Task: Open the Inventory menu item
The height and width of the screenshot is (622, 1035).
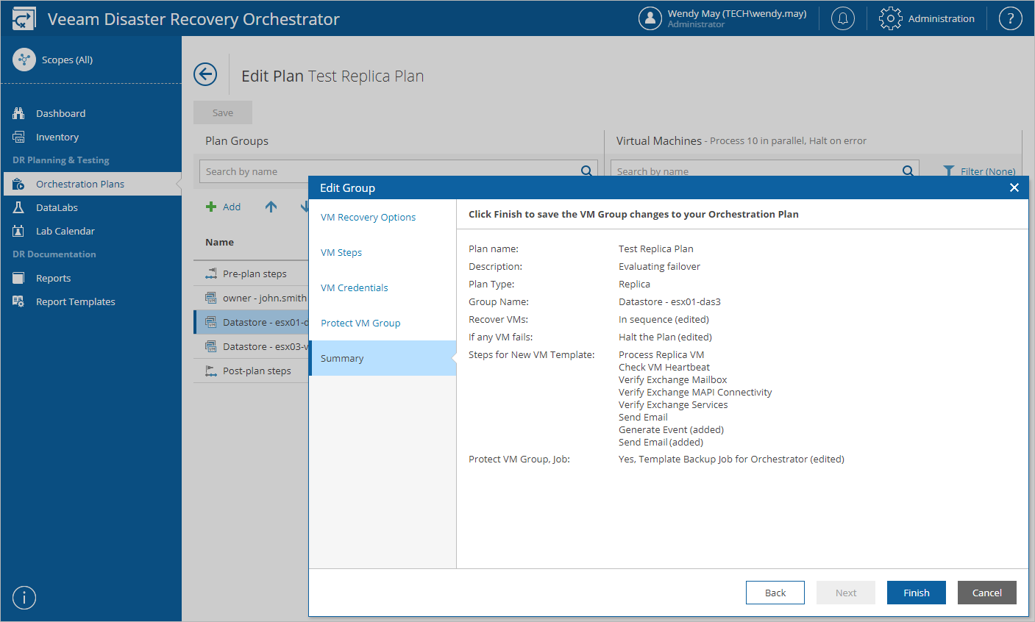Action: (x=57, y=137)
